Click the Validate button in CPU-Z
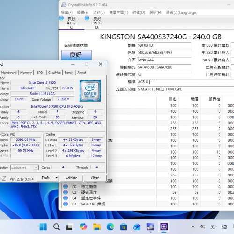234x234 pixels. [71, 178]
